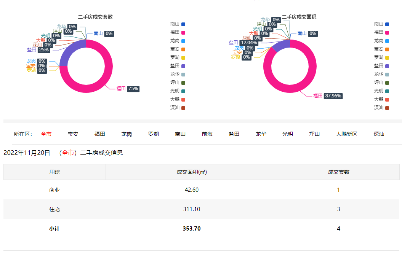Click the 成交面积(㎡) column header
Screen dimensions: 402x253
pos(192,172)
